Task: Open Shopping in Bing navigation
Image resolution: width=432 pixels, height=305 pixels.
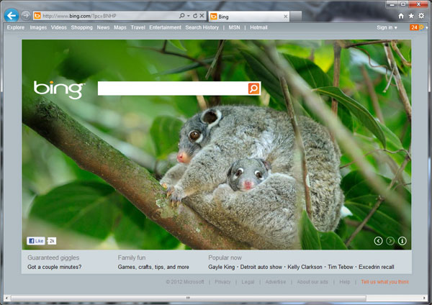Action: pos(82,27)
